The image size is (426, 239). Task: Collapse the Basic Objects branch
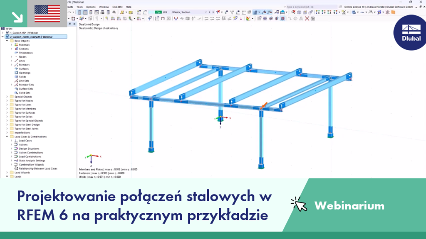pos(7,41)
